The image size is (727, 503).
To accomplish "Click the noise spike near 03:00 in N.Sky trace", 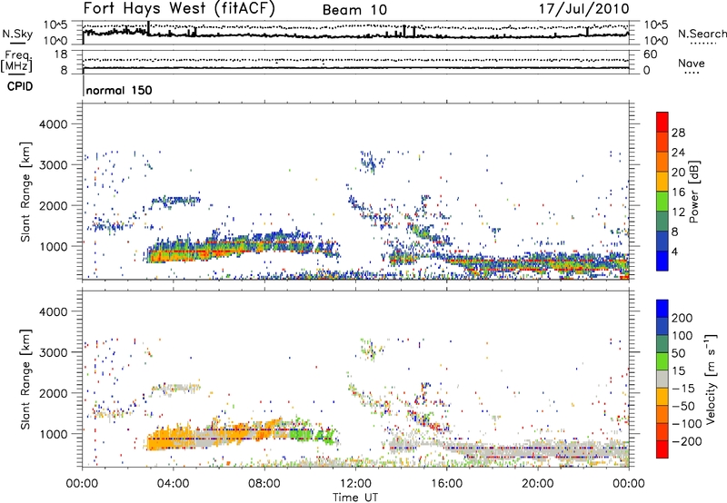I will pos(148,29).
